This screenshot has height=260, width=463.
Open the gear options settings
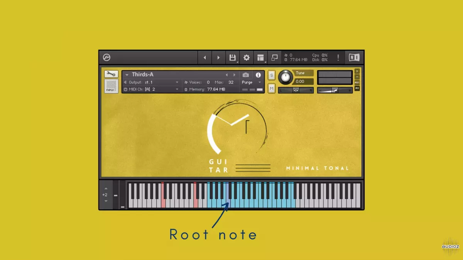point(246,58)
